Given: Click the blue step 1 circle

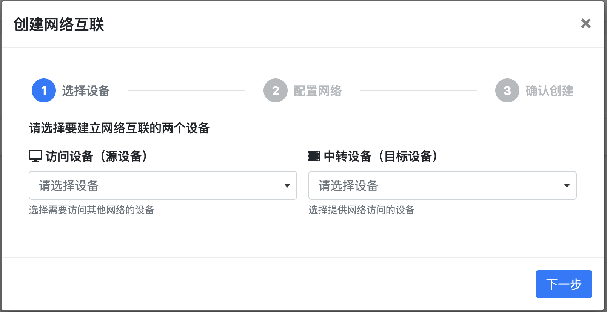Looking at the screenshot, I should (x=44, y=90).
